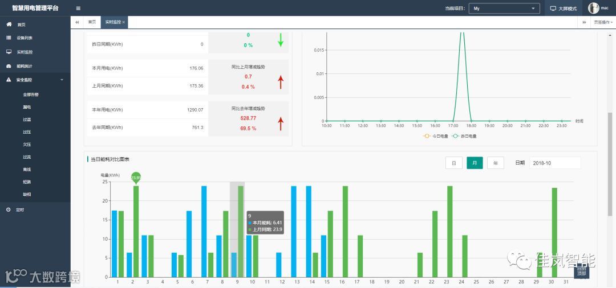The height and width of the screenshot is (288, 616).
Task: Click blue bar for day 7
Action: pyautogui.click(x=204, y=231)
